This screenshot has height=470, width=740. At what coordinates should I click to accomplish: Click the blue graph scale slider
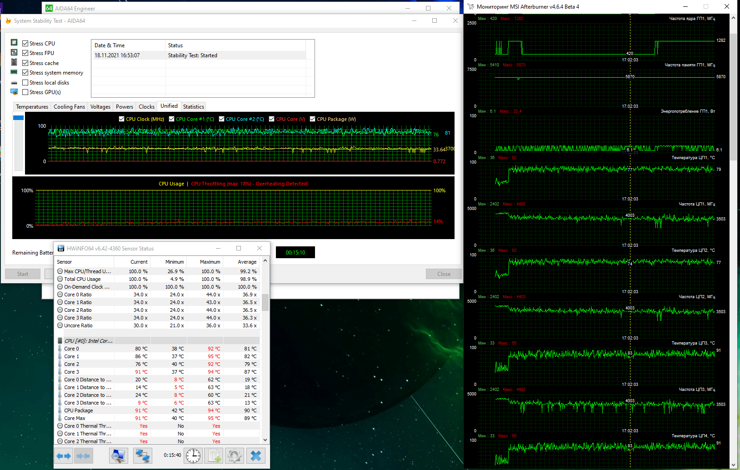click(x=18, y=118)
